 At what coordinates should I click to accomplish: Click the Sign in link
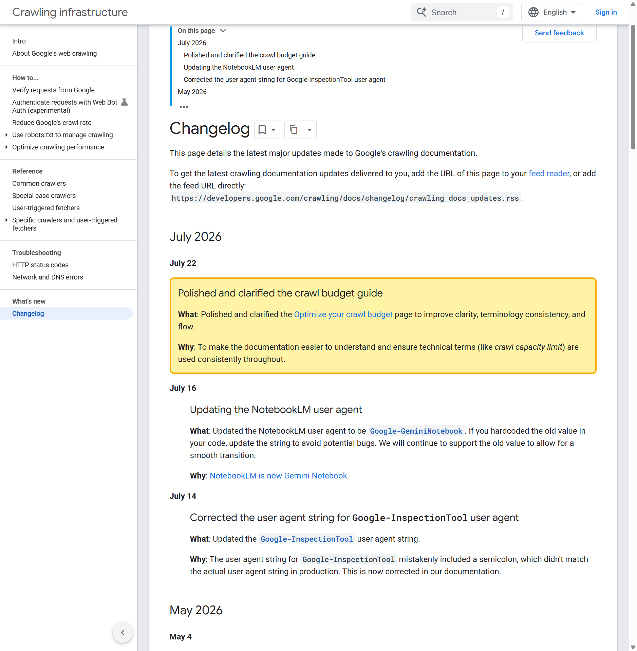606,12
